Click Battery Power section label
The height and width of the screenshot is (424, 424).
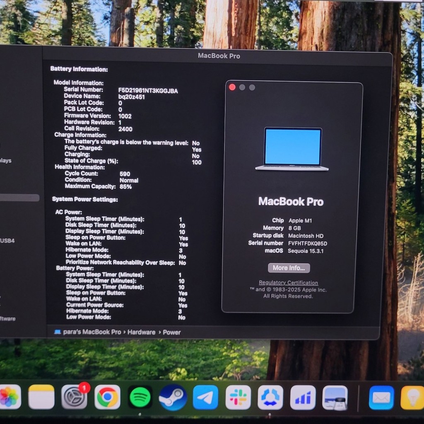click(x=75, y=268)
